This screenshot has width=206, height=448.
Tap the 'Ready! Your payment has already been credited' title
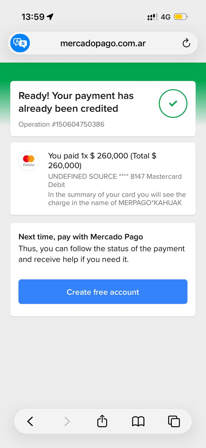pyautogui.click(x=76, y=102)
